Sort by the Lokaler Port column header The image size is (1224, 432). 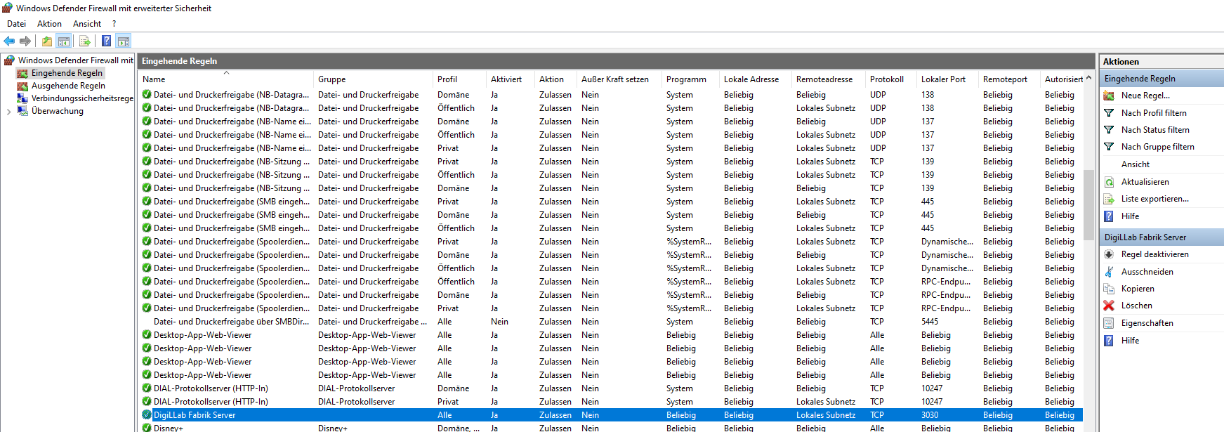(x=947, y=79)
